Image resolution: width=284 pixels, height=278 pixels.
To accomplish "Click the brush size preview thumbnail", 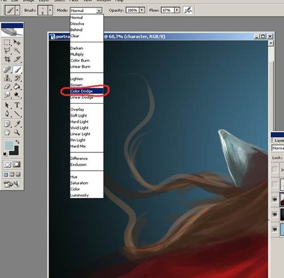I will click(x=43, y=10).
